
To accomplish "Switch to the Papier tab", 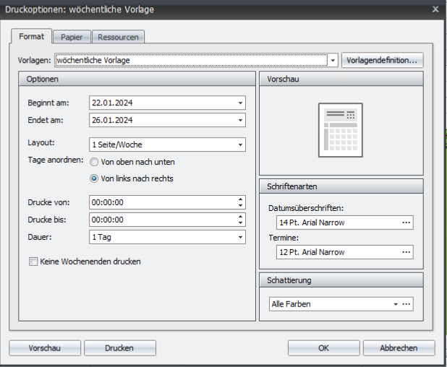I will coord(72,37).
